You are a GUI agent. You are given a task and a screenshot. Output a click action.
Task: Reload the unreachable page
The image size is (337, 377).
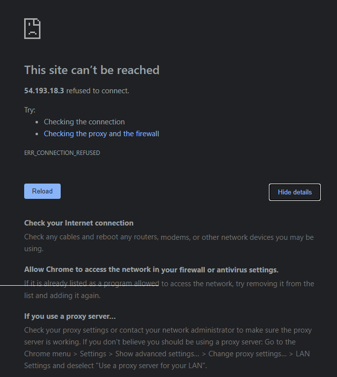(42, 191)
